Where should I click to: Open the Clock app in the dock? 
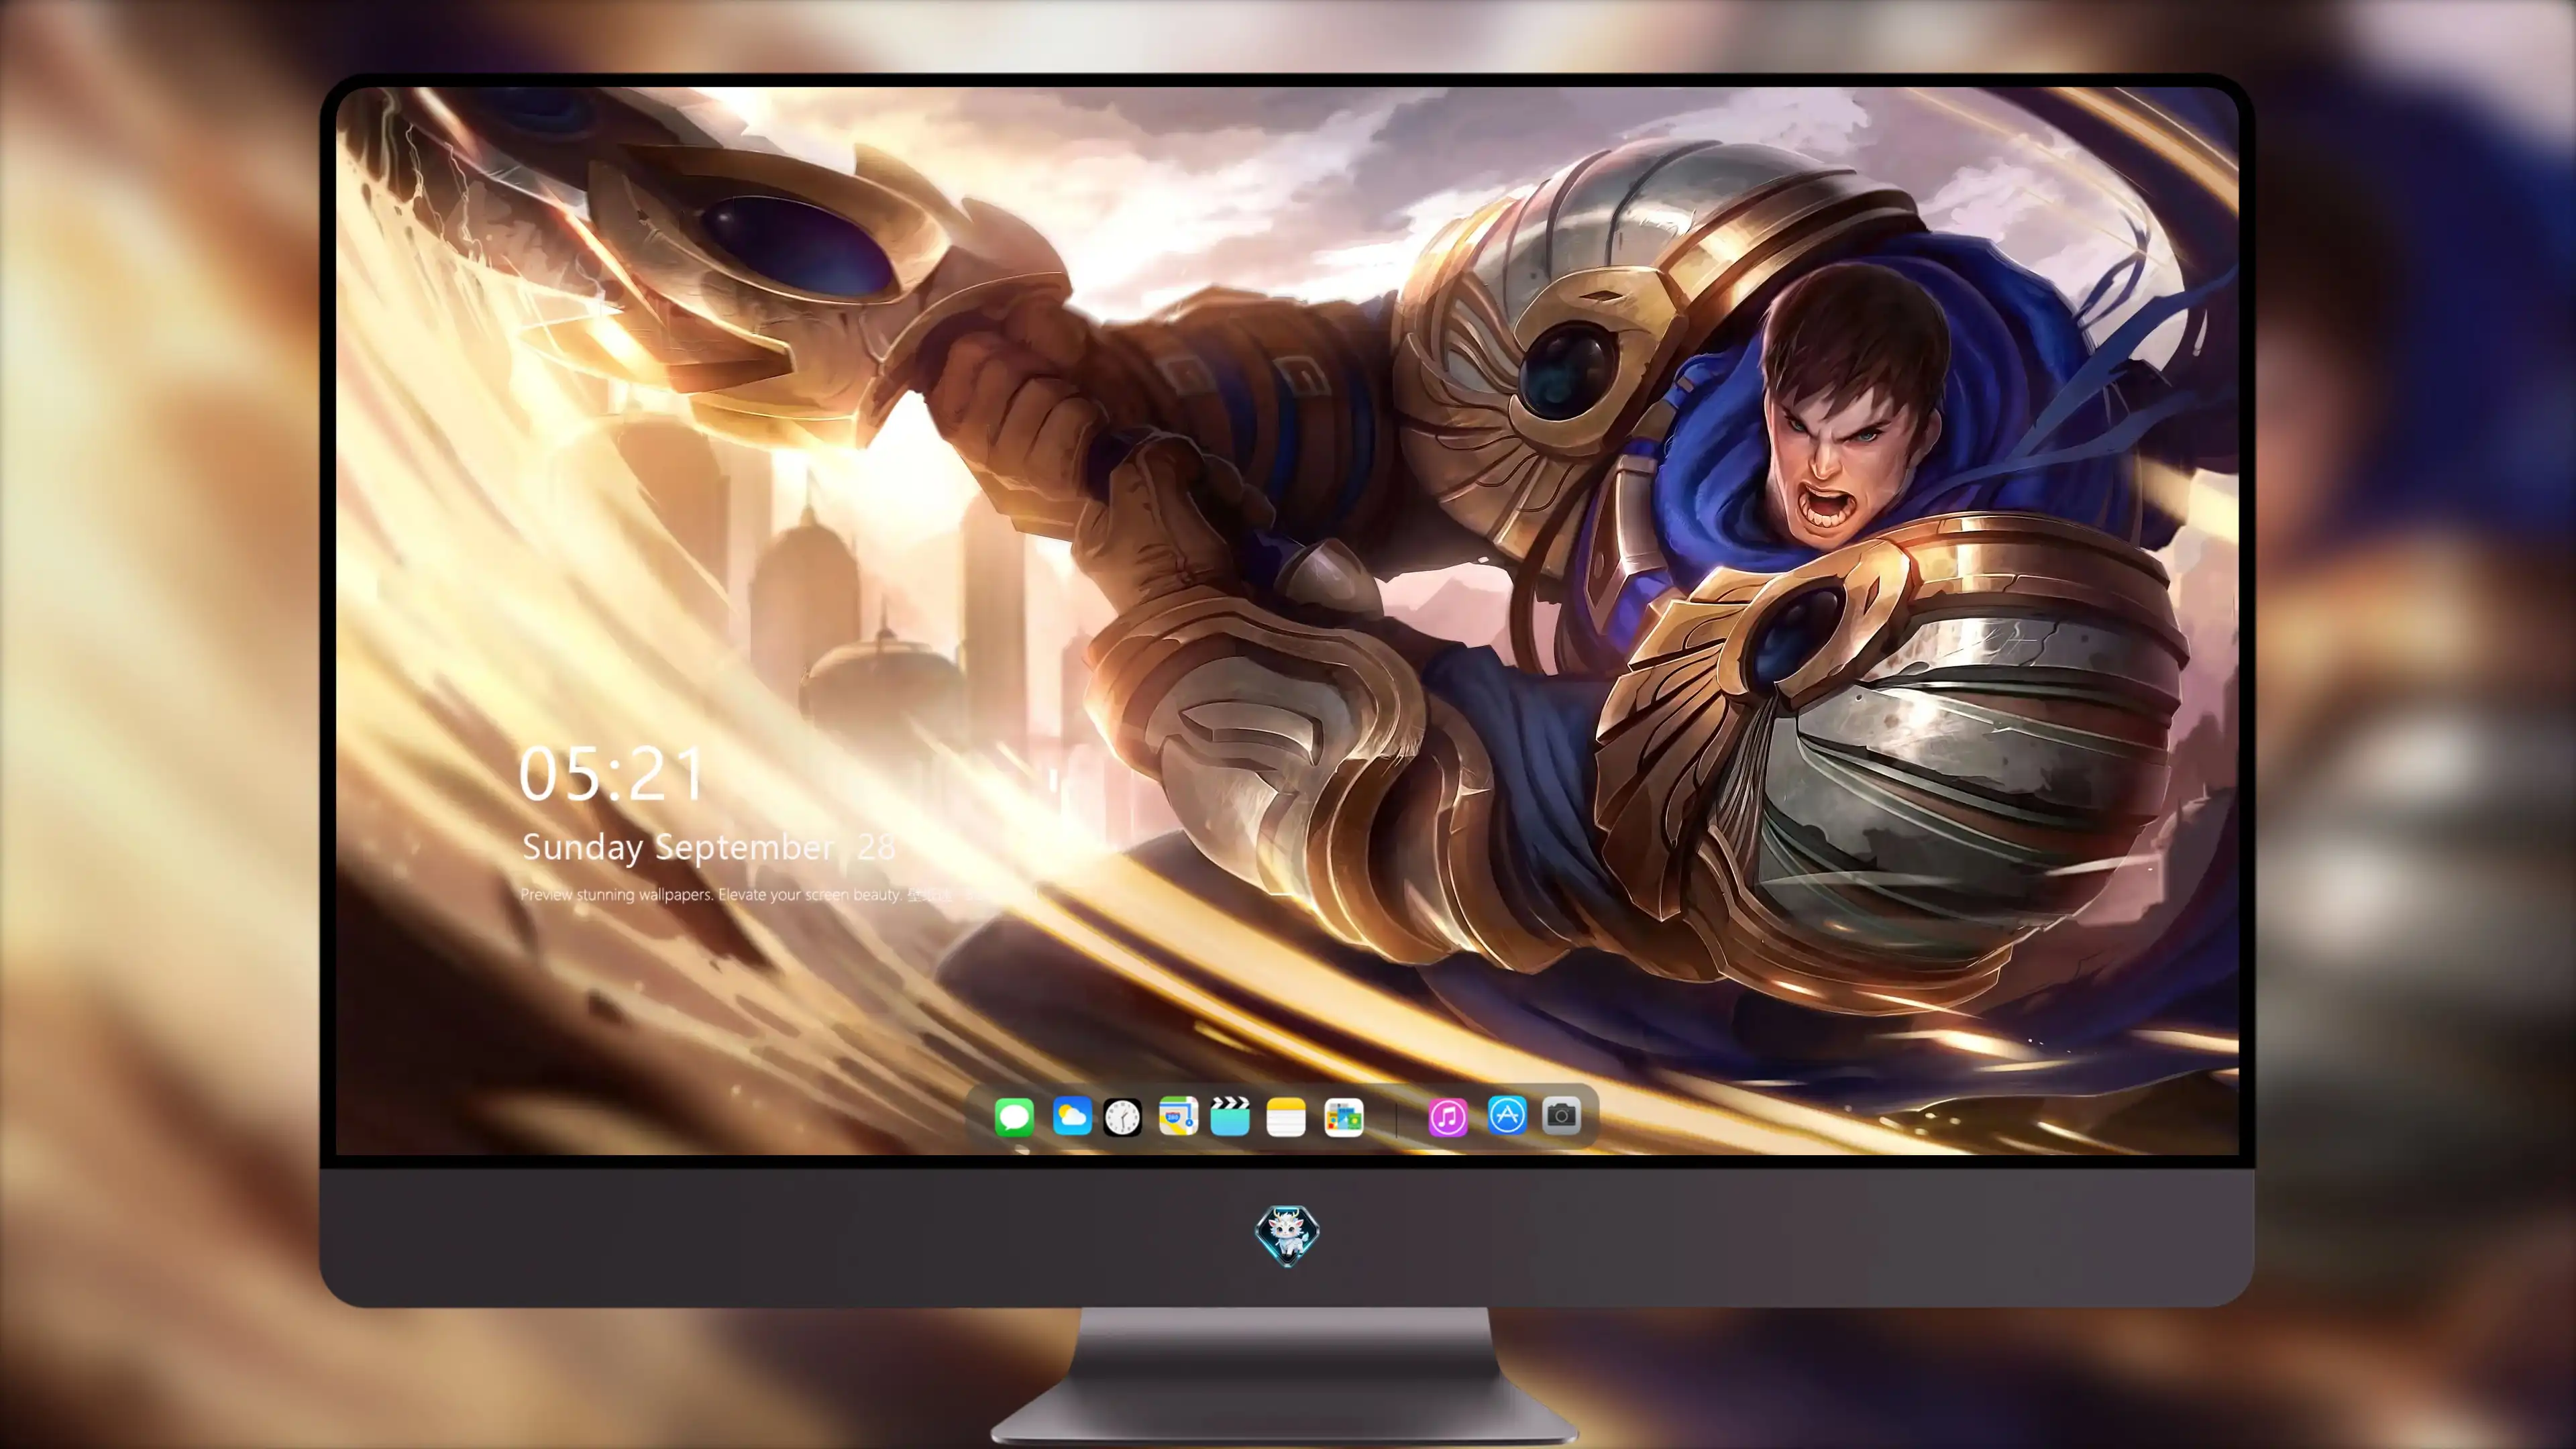(x=1122, y=1117)
